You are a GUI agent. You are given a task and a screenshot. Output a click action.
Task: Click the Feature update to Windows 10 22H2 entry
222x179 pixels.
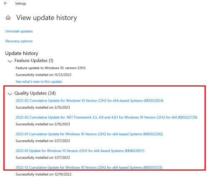tap(50, 68)
